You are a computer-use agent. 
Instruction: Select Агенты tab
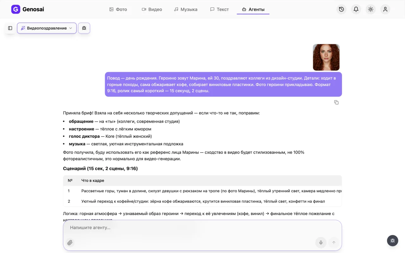[253, 9]
